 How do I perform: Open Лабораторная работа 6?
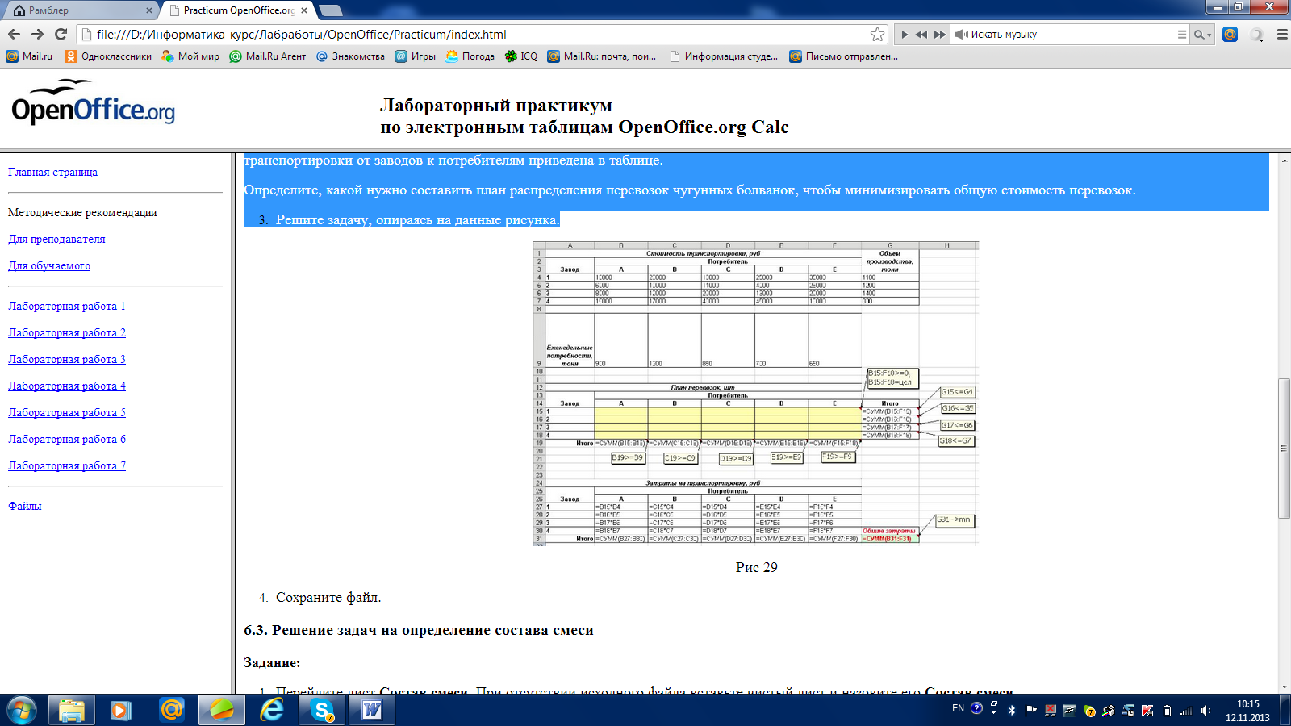pyautogui.click(x=67, y=439)
